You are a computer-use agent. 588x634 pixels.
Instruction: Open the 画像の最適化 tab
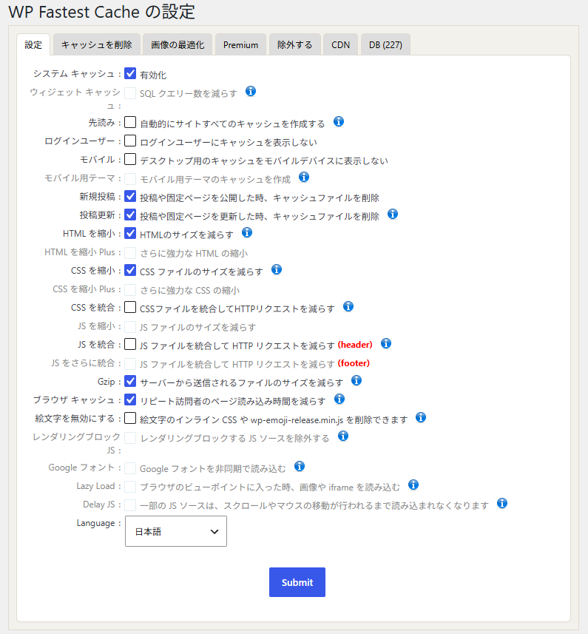(x=178, y=44)
